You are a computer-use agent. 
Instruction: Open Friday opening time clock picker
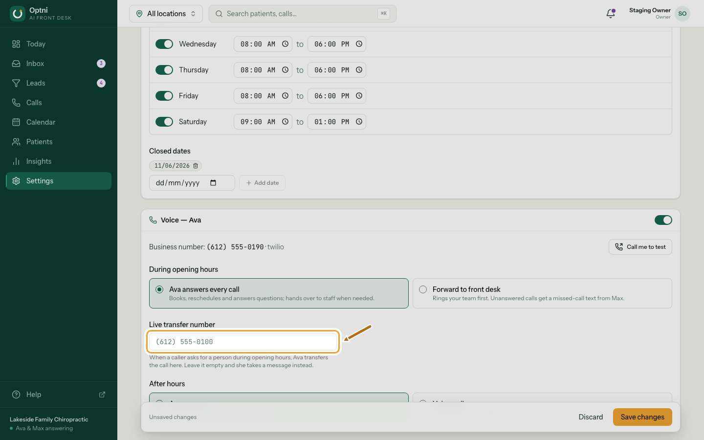(x=285, y=96)
